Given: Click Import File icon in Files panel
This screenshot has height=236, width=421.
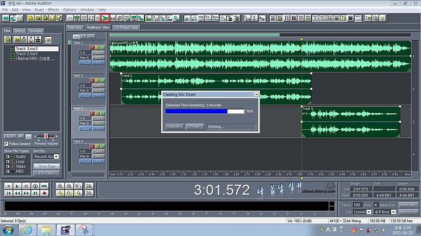Looking at the screenshot, I should (x=8, y=40).
